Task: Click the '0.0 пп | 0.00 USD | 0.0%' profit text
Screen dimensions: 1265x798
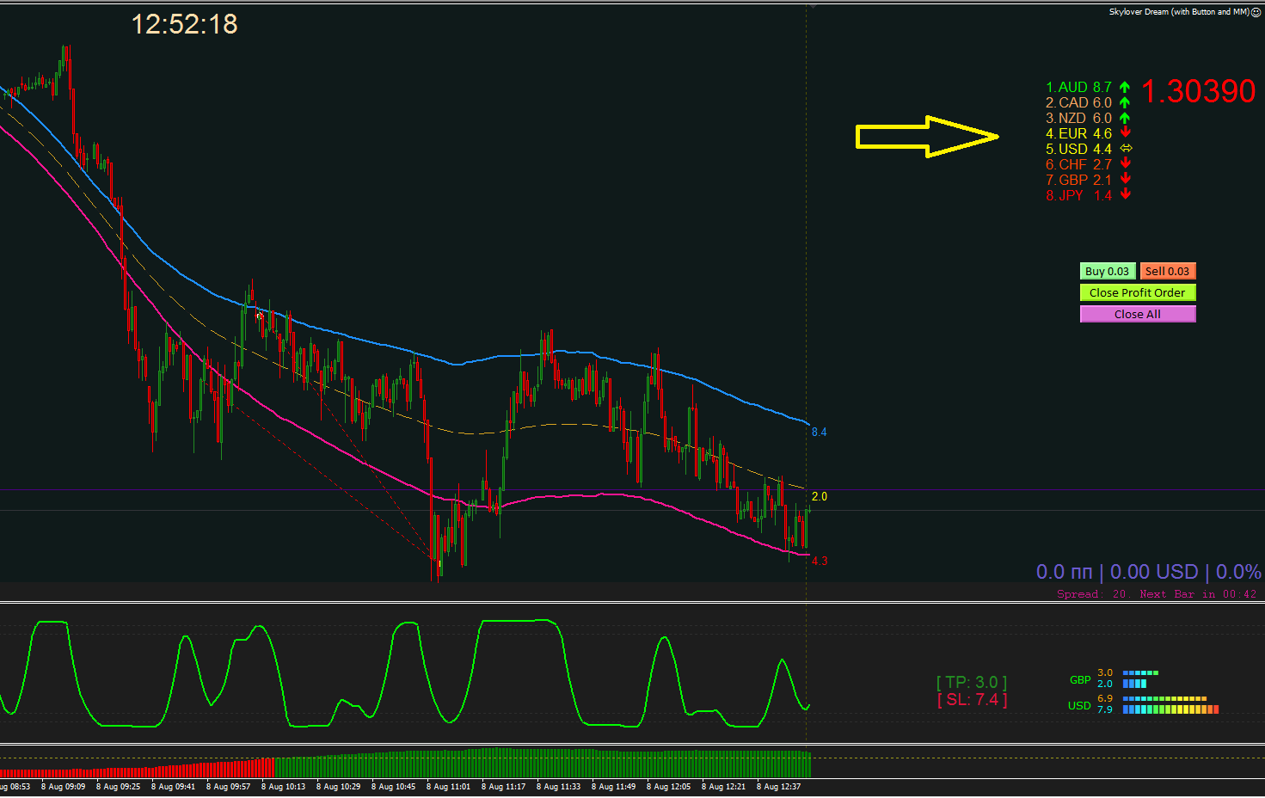Action: 1149,572
